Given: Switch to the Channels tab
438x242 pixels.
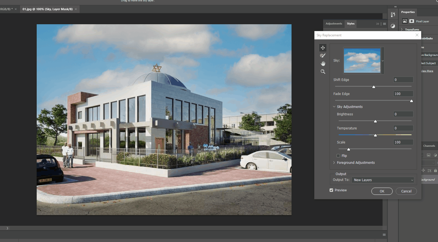Looking at the screenshot, I should point(429,146).
